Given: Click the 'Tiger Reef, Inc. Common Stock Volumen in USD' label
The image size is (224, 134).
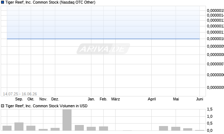Looking at the screenshot, I should (x=46, y=106).
